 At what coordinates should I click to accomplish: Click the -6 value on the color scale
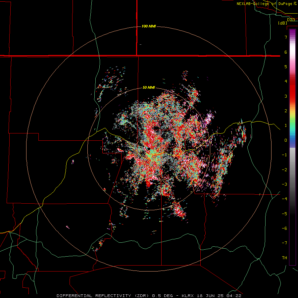pyautogui.click(x=284, y=228)
